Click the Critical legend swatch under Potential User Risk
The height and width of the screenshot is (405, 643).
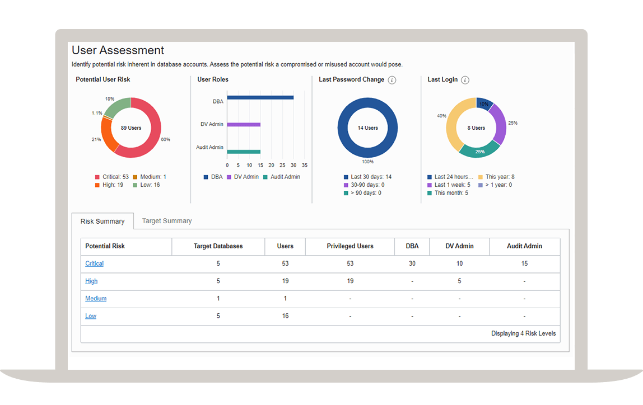[97, 177]
